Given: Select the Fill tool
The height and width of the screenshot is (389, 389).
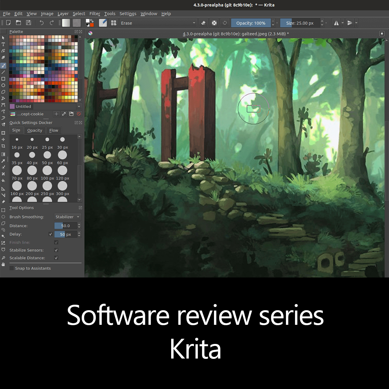Looking at the screenshot, I should pos(4,180).
